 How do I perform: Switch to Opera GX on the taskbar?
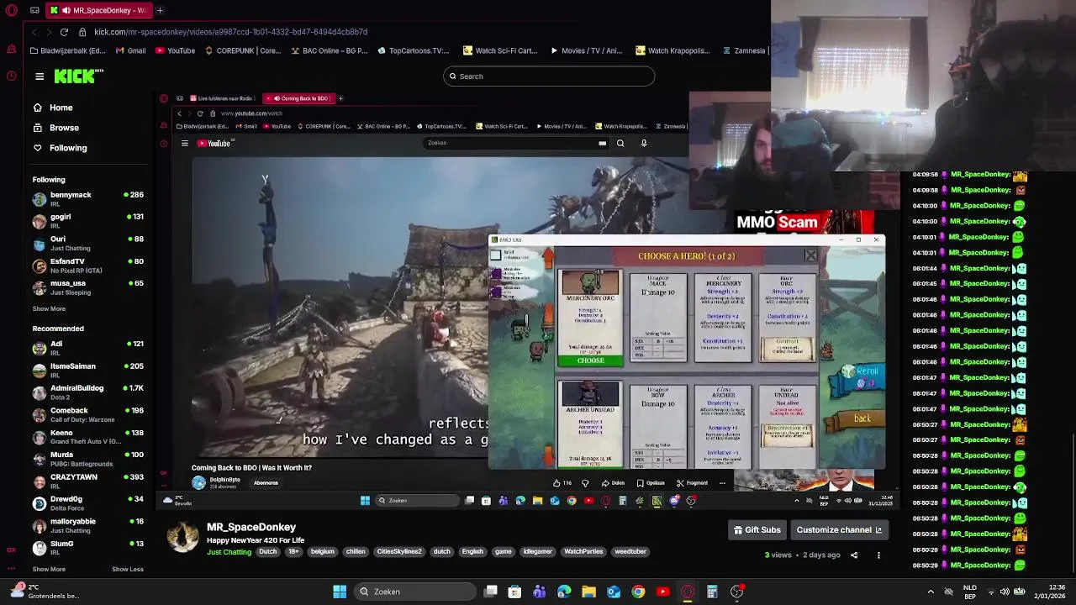point(688,592)
